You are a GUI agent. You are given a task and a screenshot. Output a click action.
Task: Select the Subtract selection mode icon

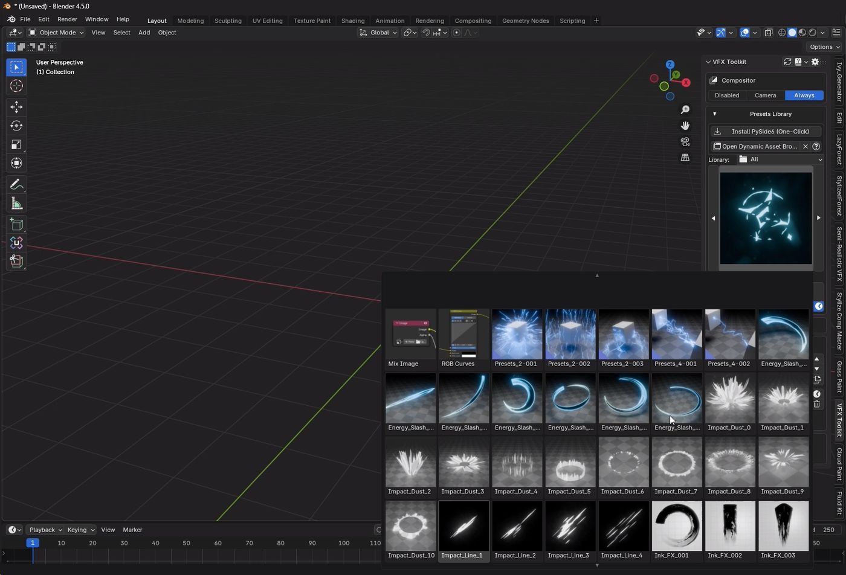pos(31,47)
